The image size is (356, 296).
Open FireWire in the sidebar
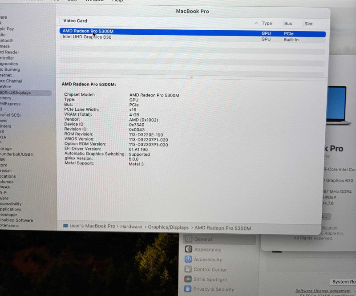pos(6,86)
